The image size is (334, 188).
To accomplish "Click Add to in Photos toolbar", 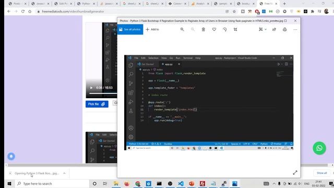I will [x=152, y=29].
